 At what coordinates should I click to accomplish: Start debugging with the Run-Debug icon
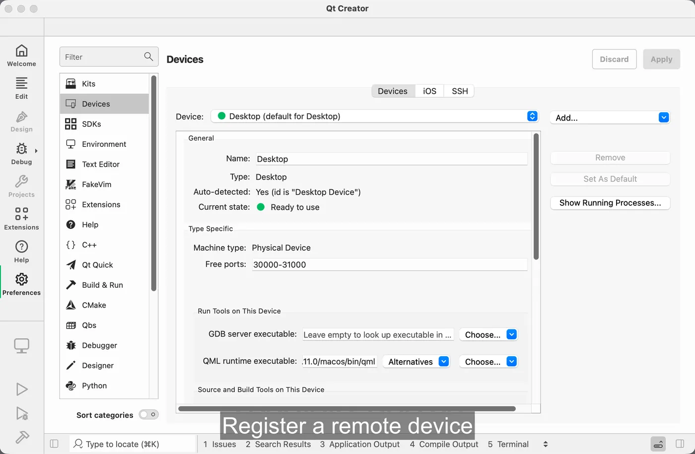(x=22, y=413)
